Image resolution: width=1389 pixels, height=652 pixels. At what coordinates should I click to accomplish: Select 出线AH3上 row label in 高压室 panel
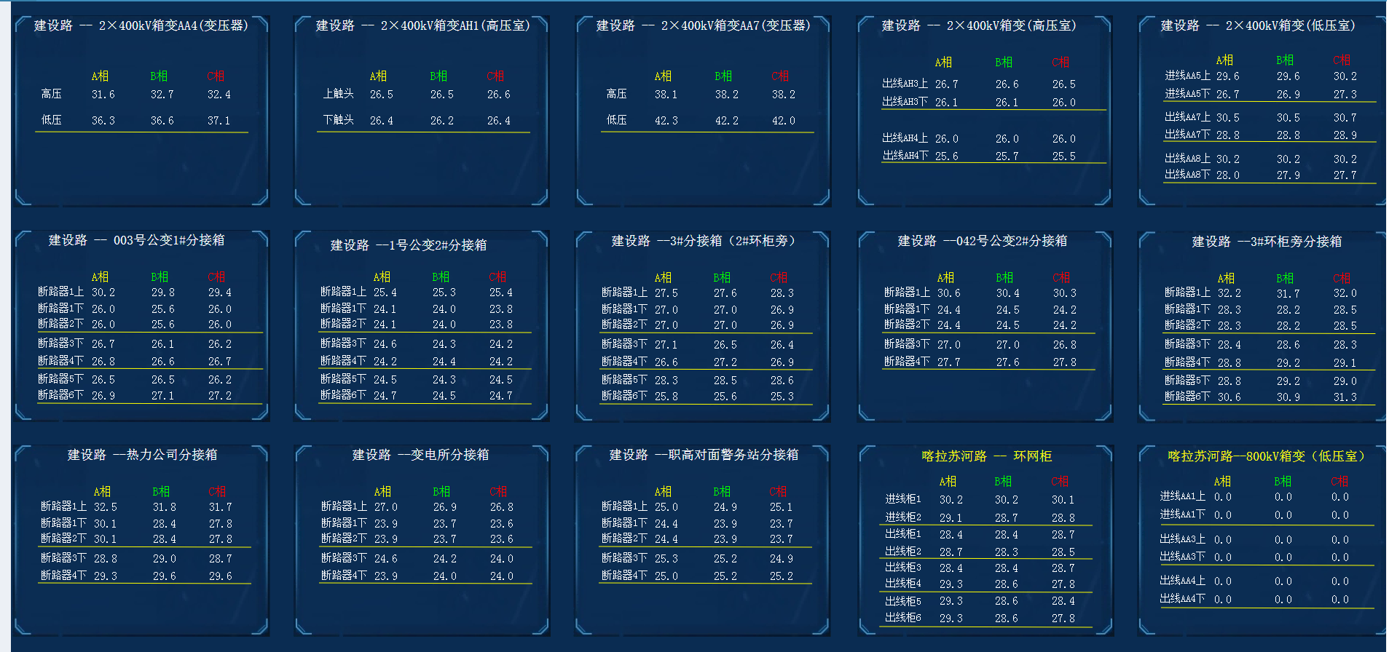click(x=905, y=84)
